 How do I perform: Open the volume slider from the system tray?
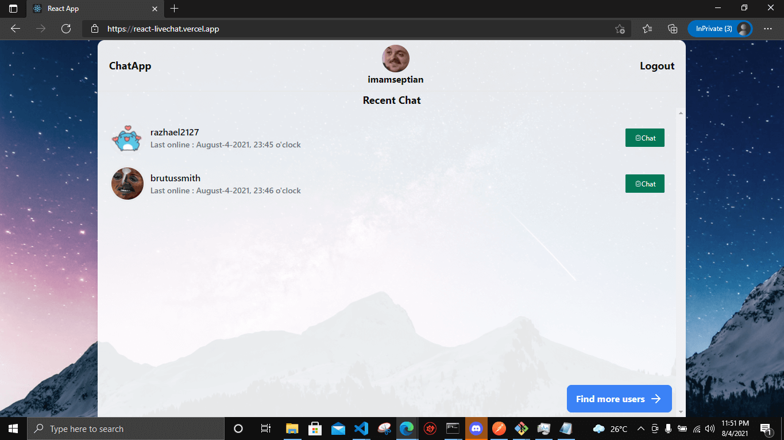709,429
